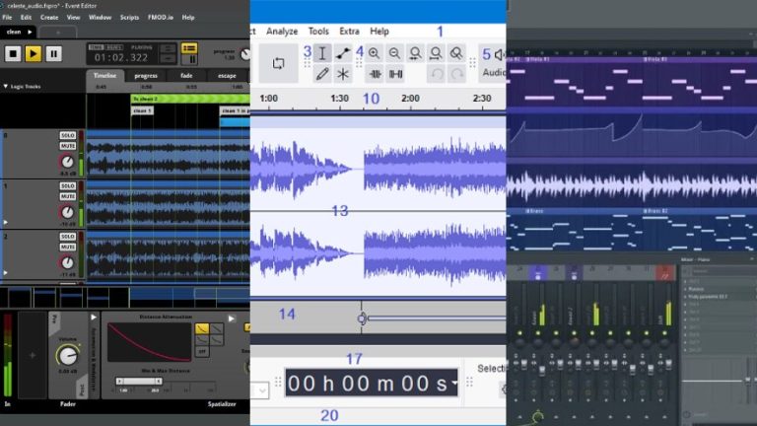
Task: Select the Draw (pencil) tool in Audacity
Action: pos(322,74)
